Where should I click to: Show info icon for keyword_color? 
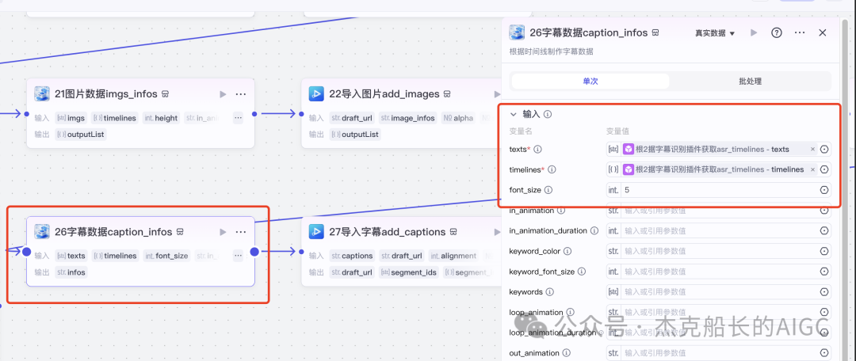tap(567, 252)
